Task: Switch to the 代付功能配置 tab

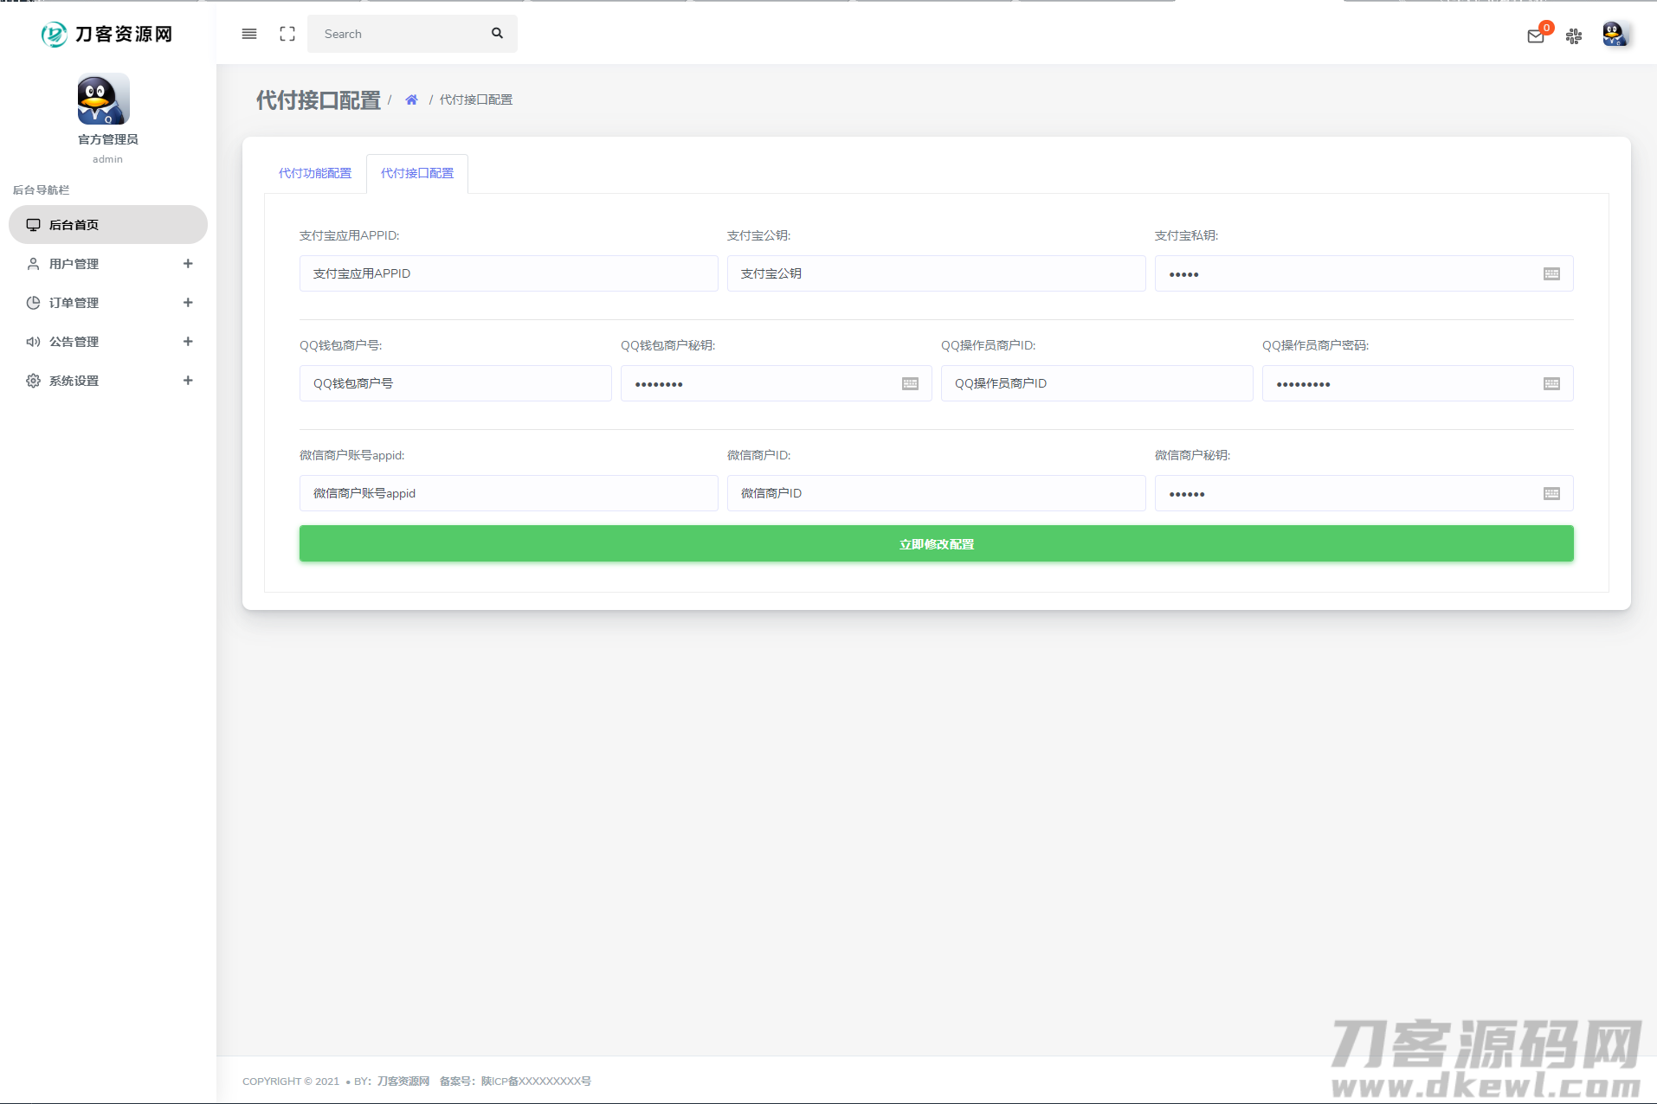Action: [315, 174]
